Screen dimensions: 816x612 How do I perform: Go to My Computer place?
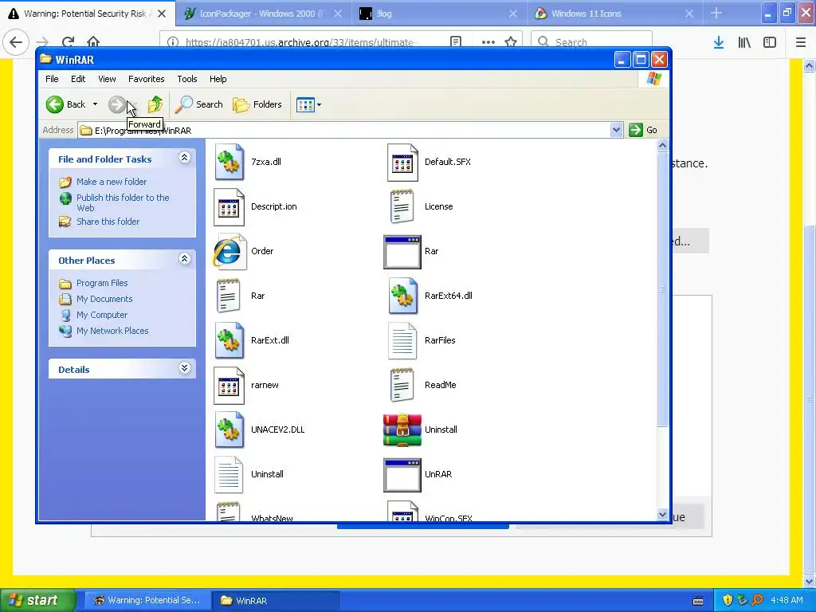[102, 315]
